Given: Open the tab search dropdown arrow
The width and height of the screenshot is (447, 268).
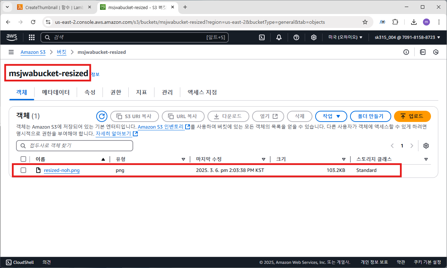Looking at the screenshot, I should point(7,7).
